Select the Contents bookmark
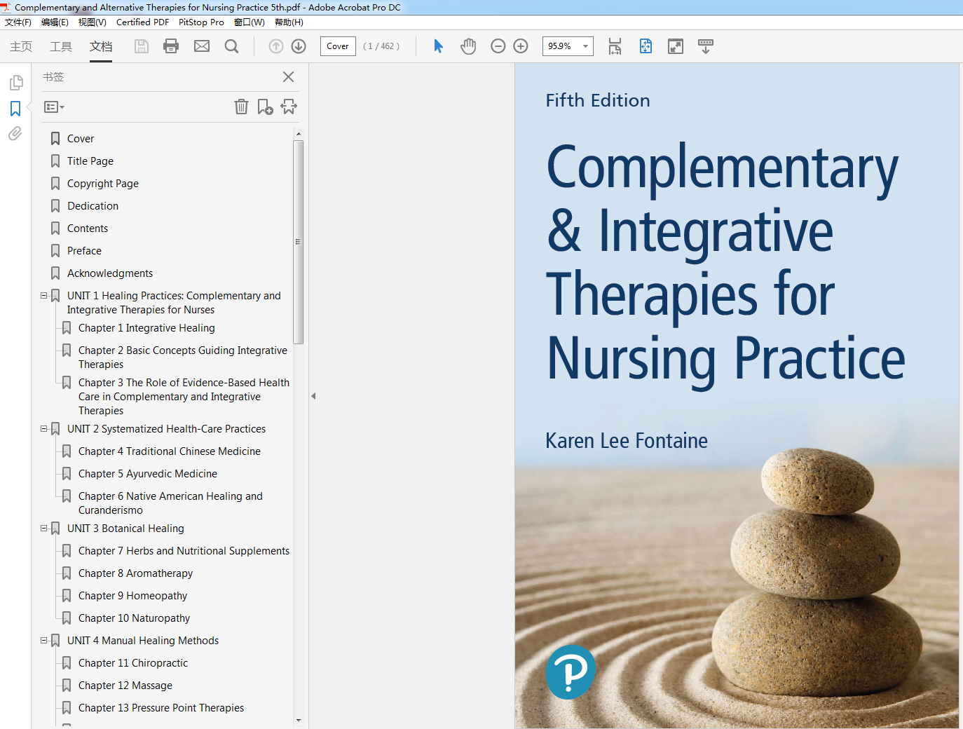This screenshot has height=729, width=963. pos(88,229)
